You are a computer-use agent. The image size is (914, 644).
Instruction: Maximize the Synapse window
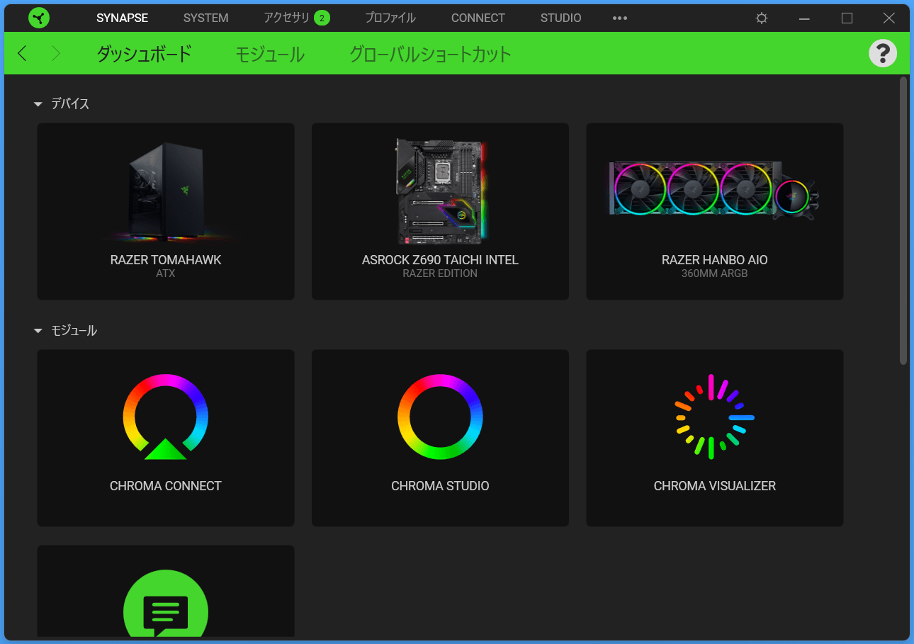coord(847,18)
